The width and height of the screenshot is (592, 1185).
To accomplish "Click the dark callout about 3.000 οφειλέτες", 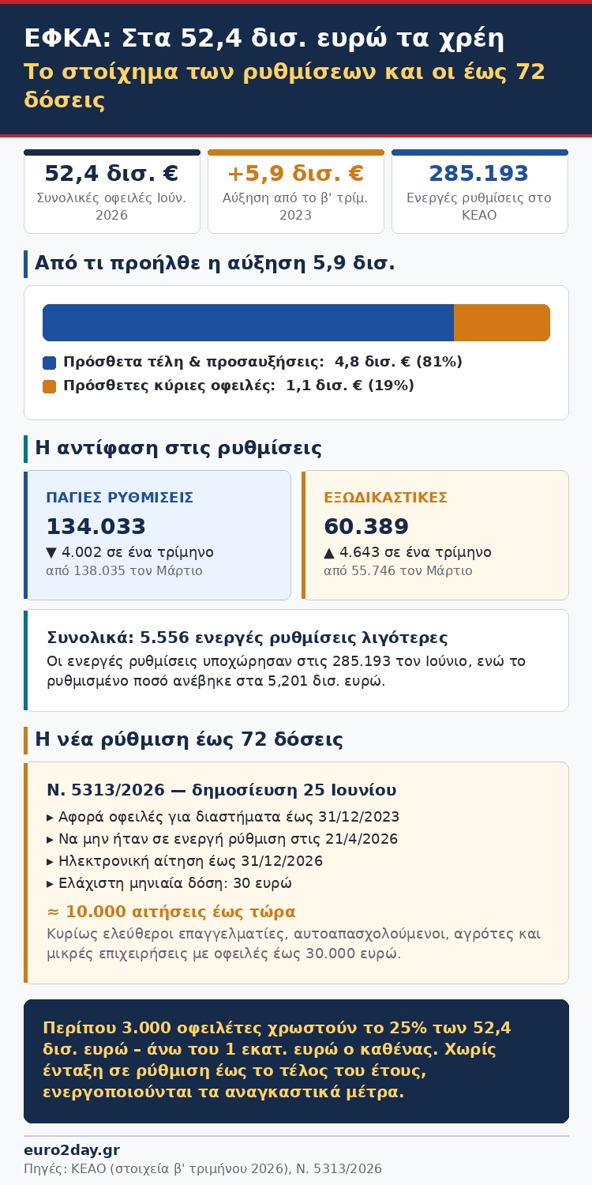I will click(296, 1061).
